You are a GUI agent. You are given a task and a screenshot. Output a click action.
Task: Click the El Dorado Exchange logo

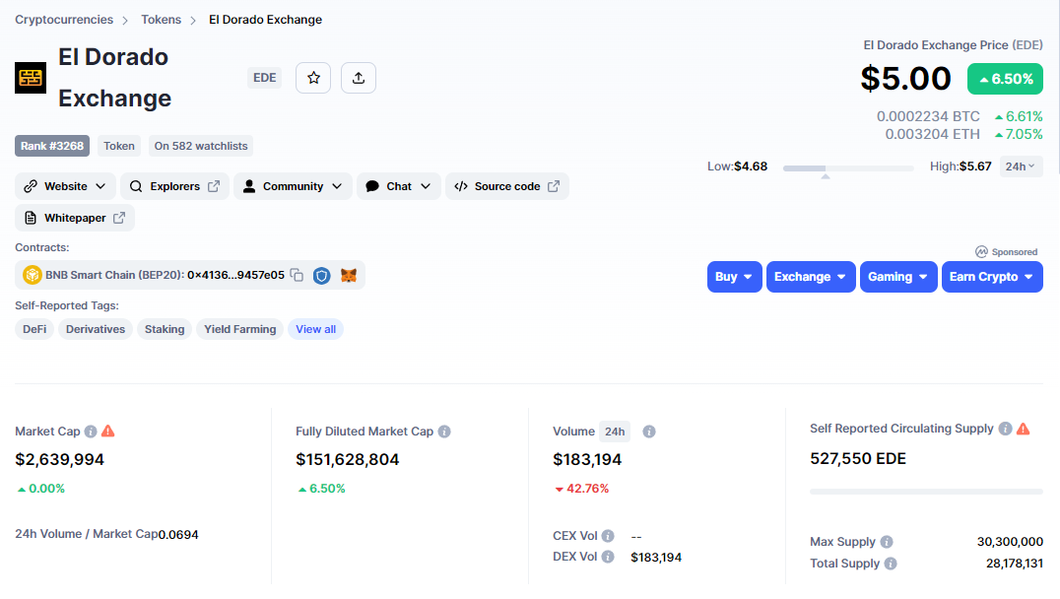click(31, 78)
